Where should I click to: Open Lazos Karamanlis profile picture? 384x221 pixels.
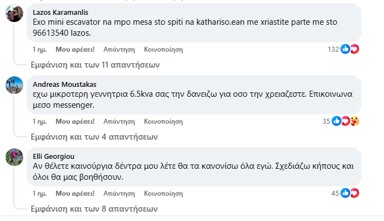click(x=14, y=13)
